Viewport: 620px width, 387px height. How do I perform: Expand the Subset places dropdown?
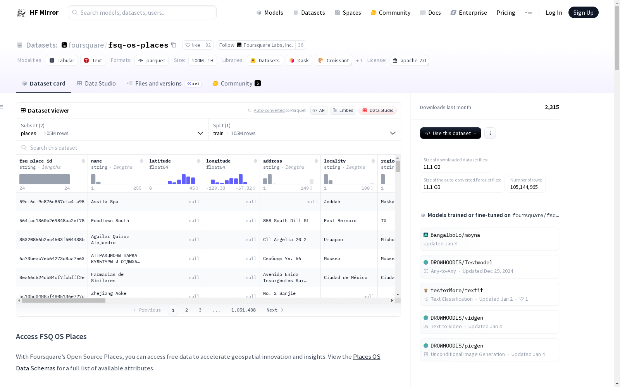(112, 129)
